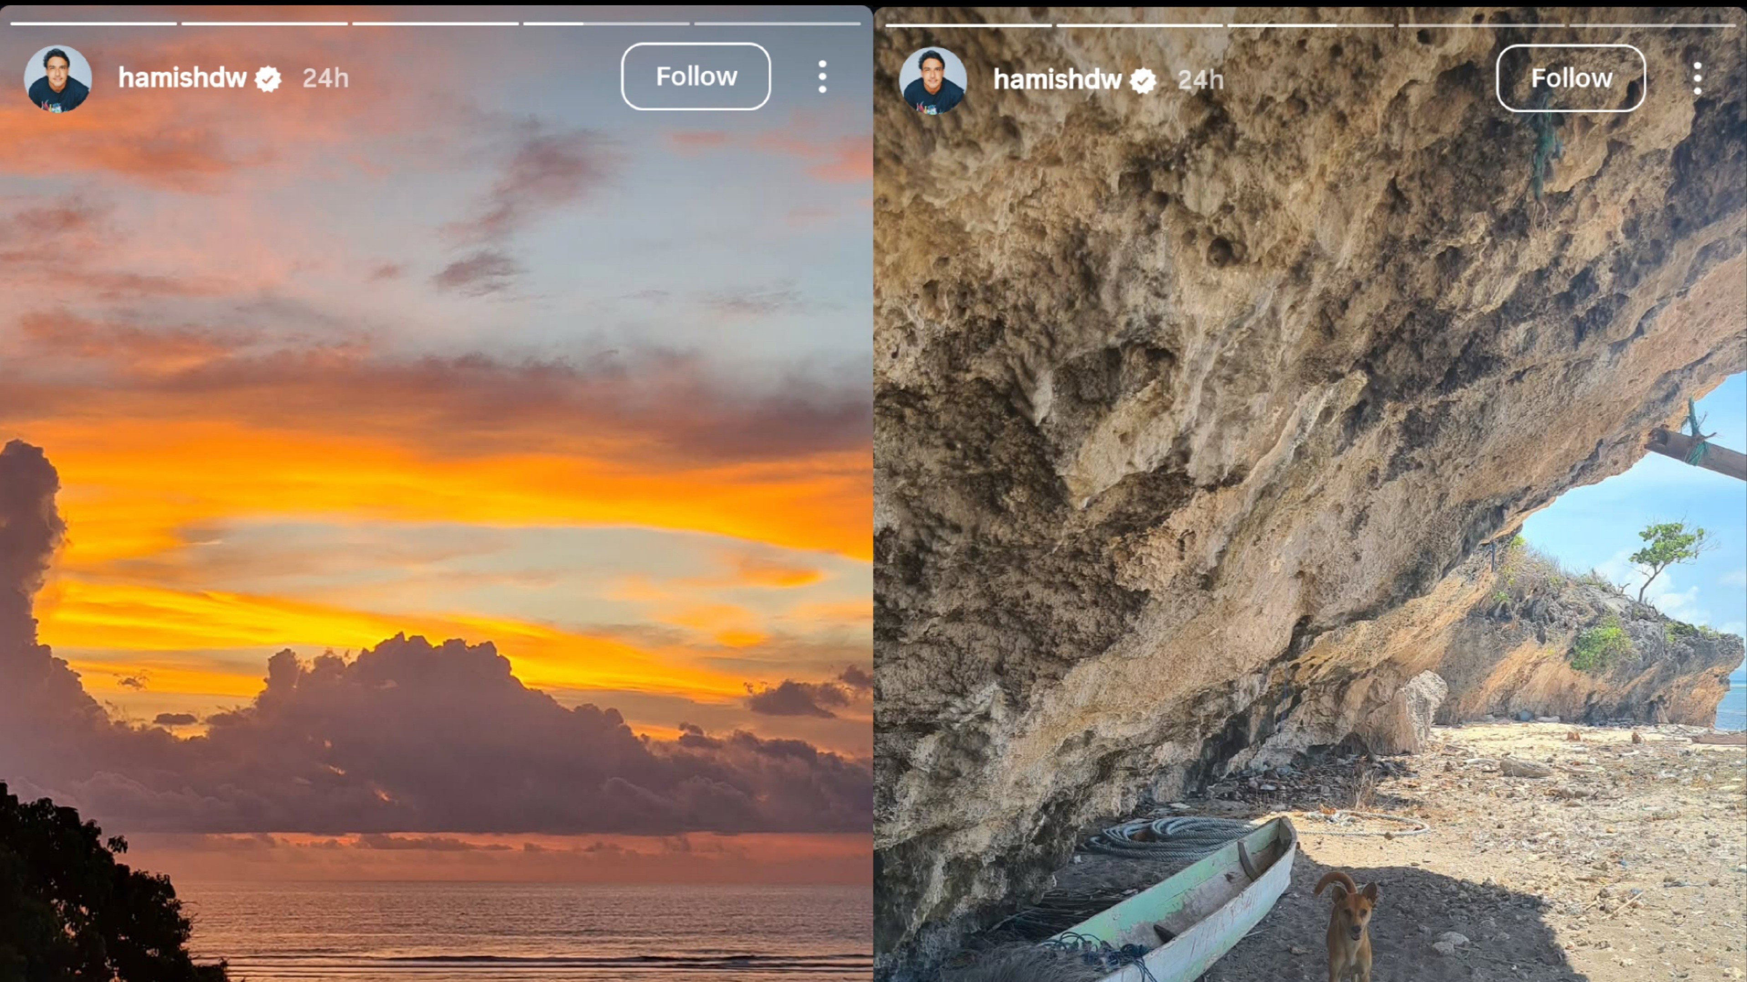The width and height of the screenshot is (1747, 982).
Task: Click the partially filled third segment of the cave story
Action: click(1310, 26)
